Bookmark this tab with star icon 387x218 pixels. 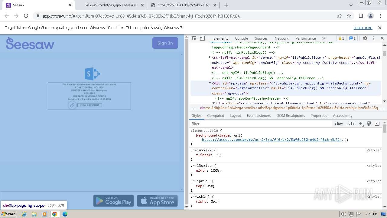(349, 16)
